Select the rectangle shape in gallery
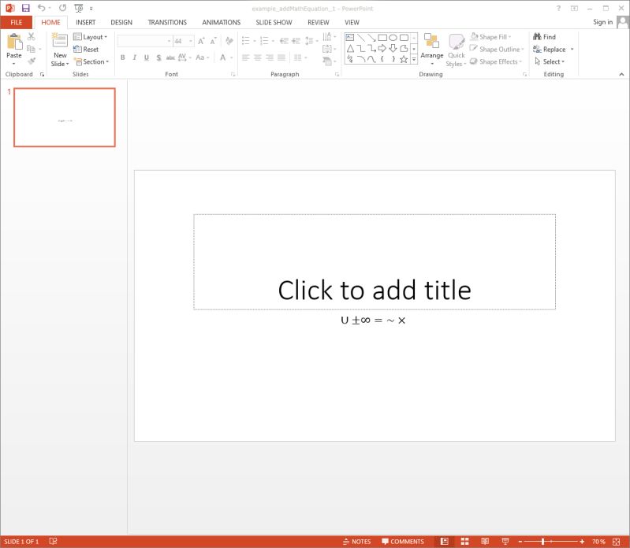Screen dimensions: 630x548 pyautogui.click(x=382, y=38)
